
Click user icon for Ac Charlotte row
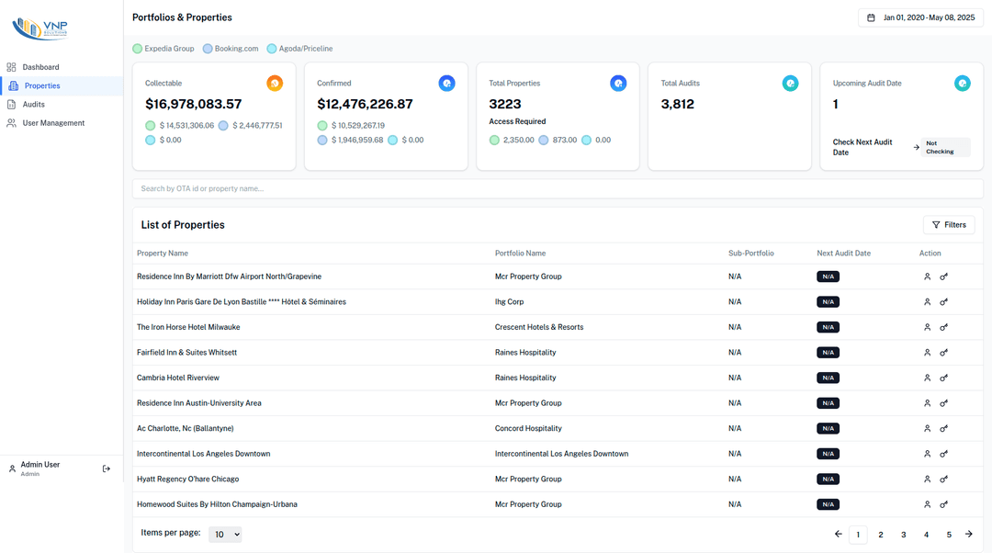[x=928, y=428]
